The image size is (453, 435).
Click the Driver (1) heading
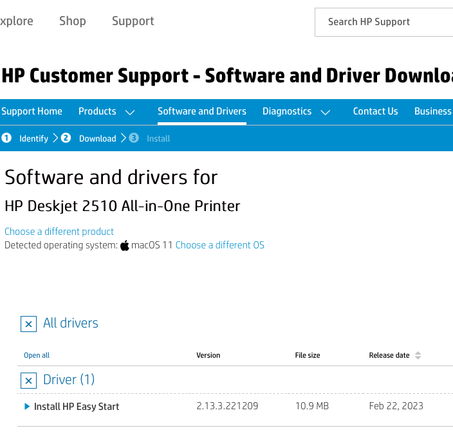pyautogui.click(x=69, y=380)
